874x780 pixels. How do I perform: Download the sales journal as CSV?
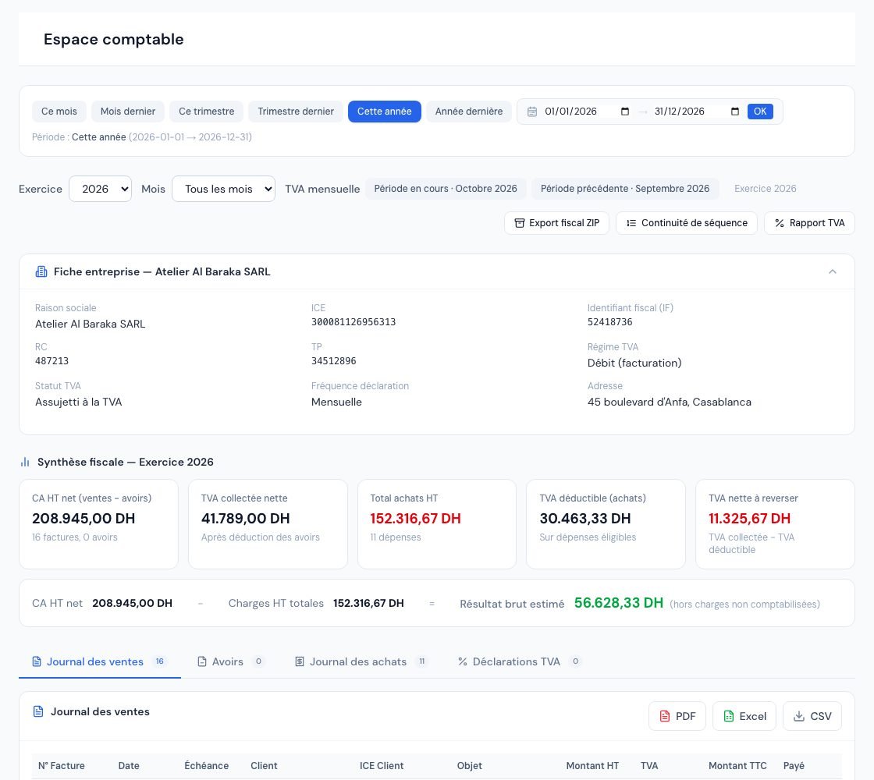coord(812,716)
